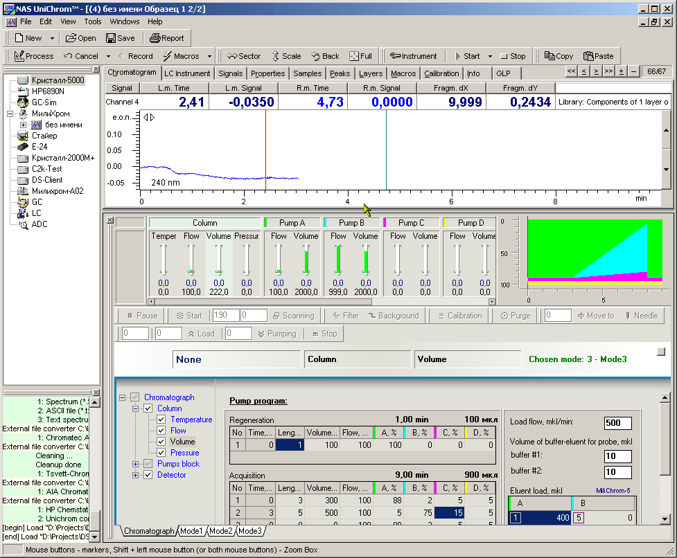Viewport: 677px width, 558px height.
Task: Click the Pump A Volume gauge
Action: (306, 260)
